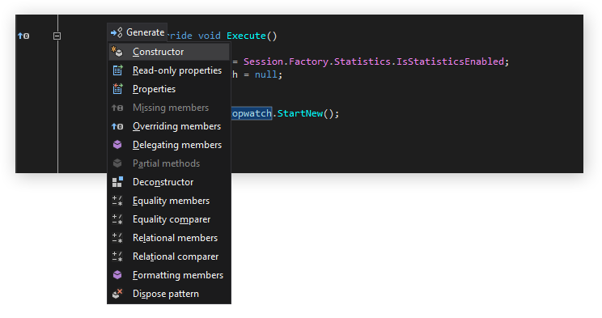
Task: Click the override gutter icon beside Execute
Action: [x=23, y=36]
